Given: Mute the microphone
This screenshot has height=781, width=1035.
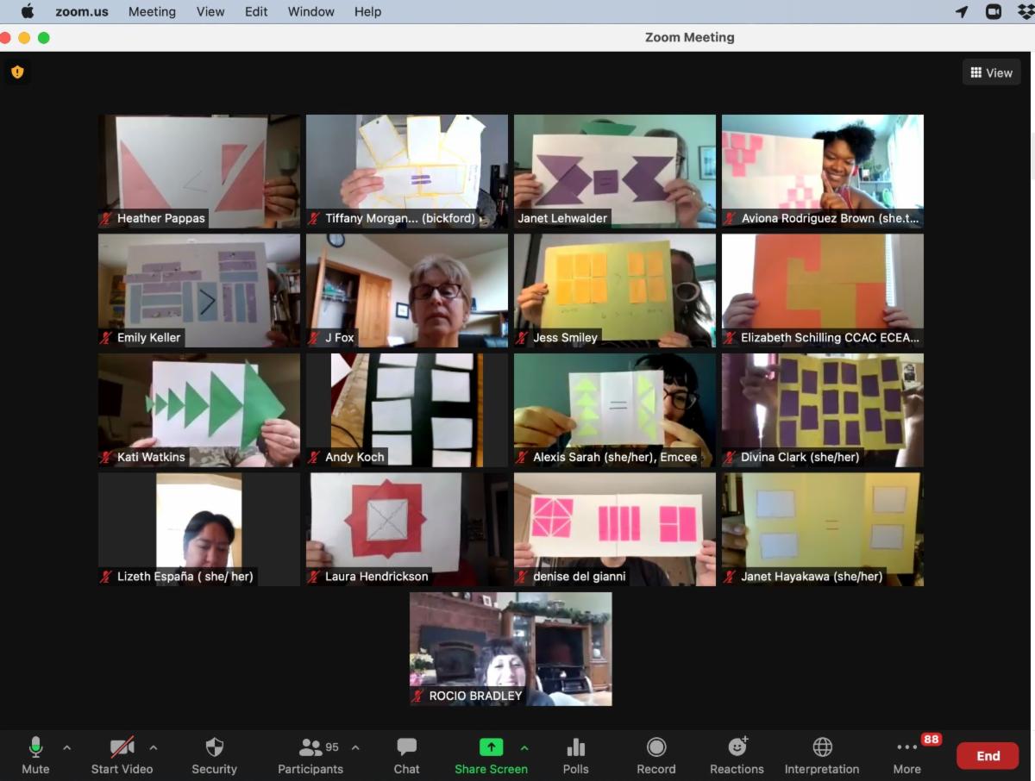Looking at the screenshot, I should coord(35,755).
